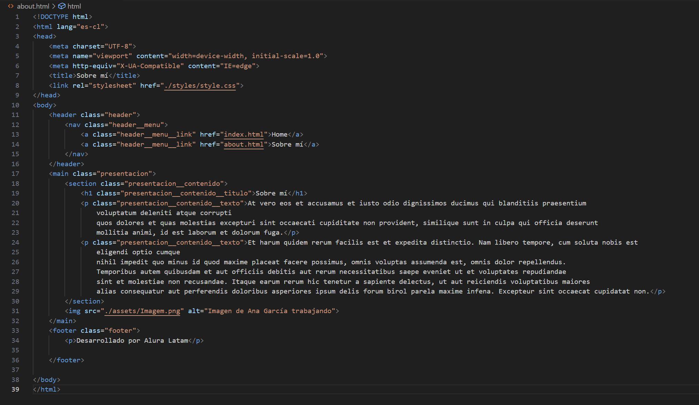Click the closing </head> tag

(47, 95)
